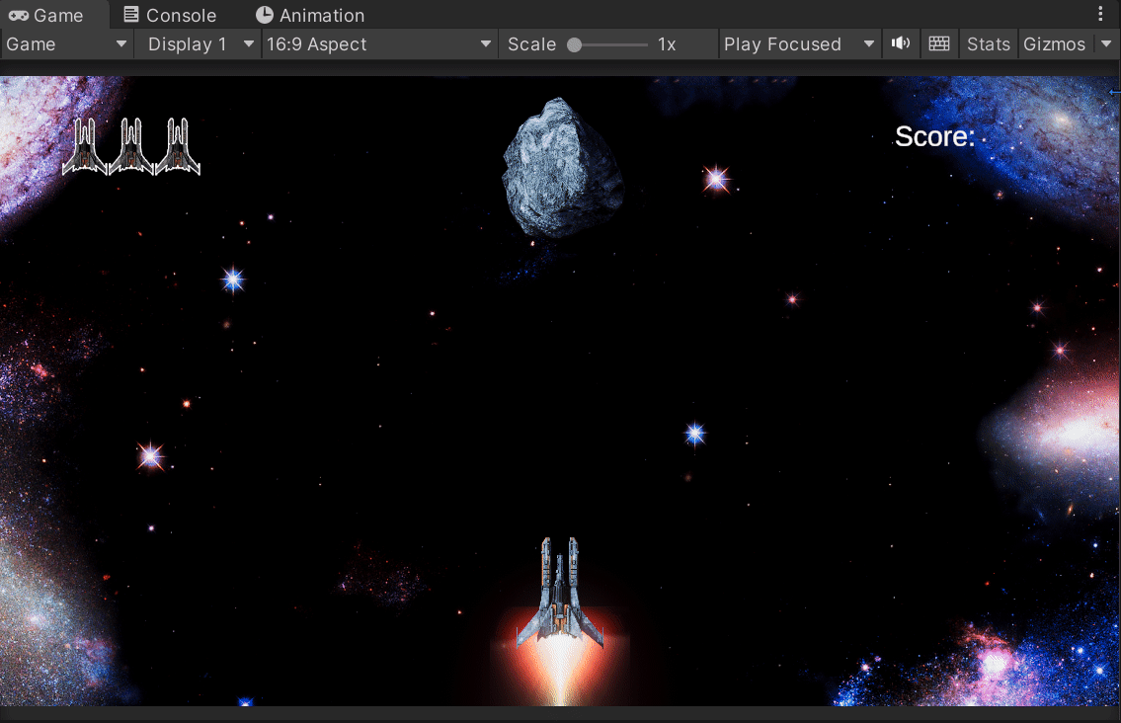The height and width of the screenshot is (723, 1121).
Task: Click the Gizmos button label
Action: click(x=1055, y=43)
